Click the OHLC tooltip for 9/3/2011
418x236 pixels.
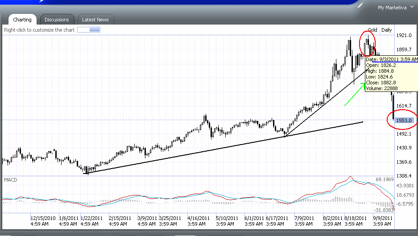click(x=391, y=74)
